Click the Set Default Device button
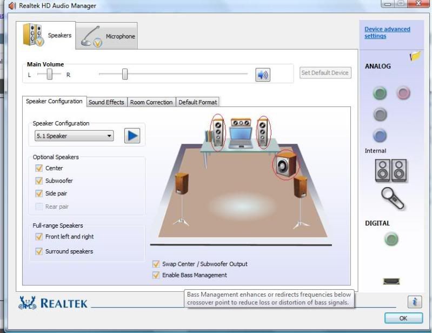The height and width of the screenshot is (333, 432). [325, 73]
